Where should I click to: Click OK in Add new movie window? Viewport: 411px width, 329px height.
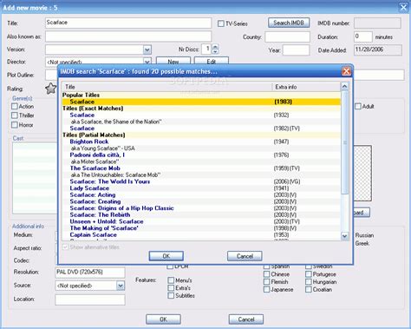(163, 319)
